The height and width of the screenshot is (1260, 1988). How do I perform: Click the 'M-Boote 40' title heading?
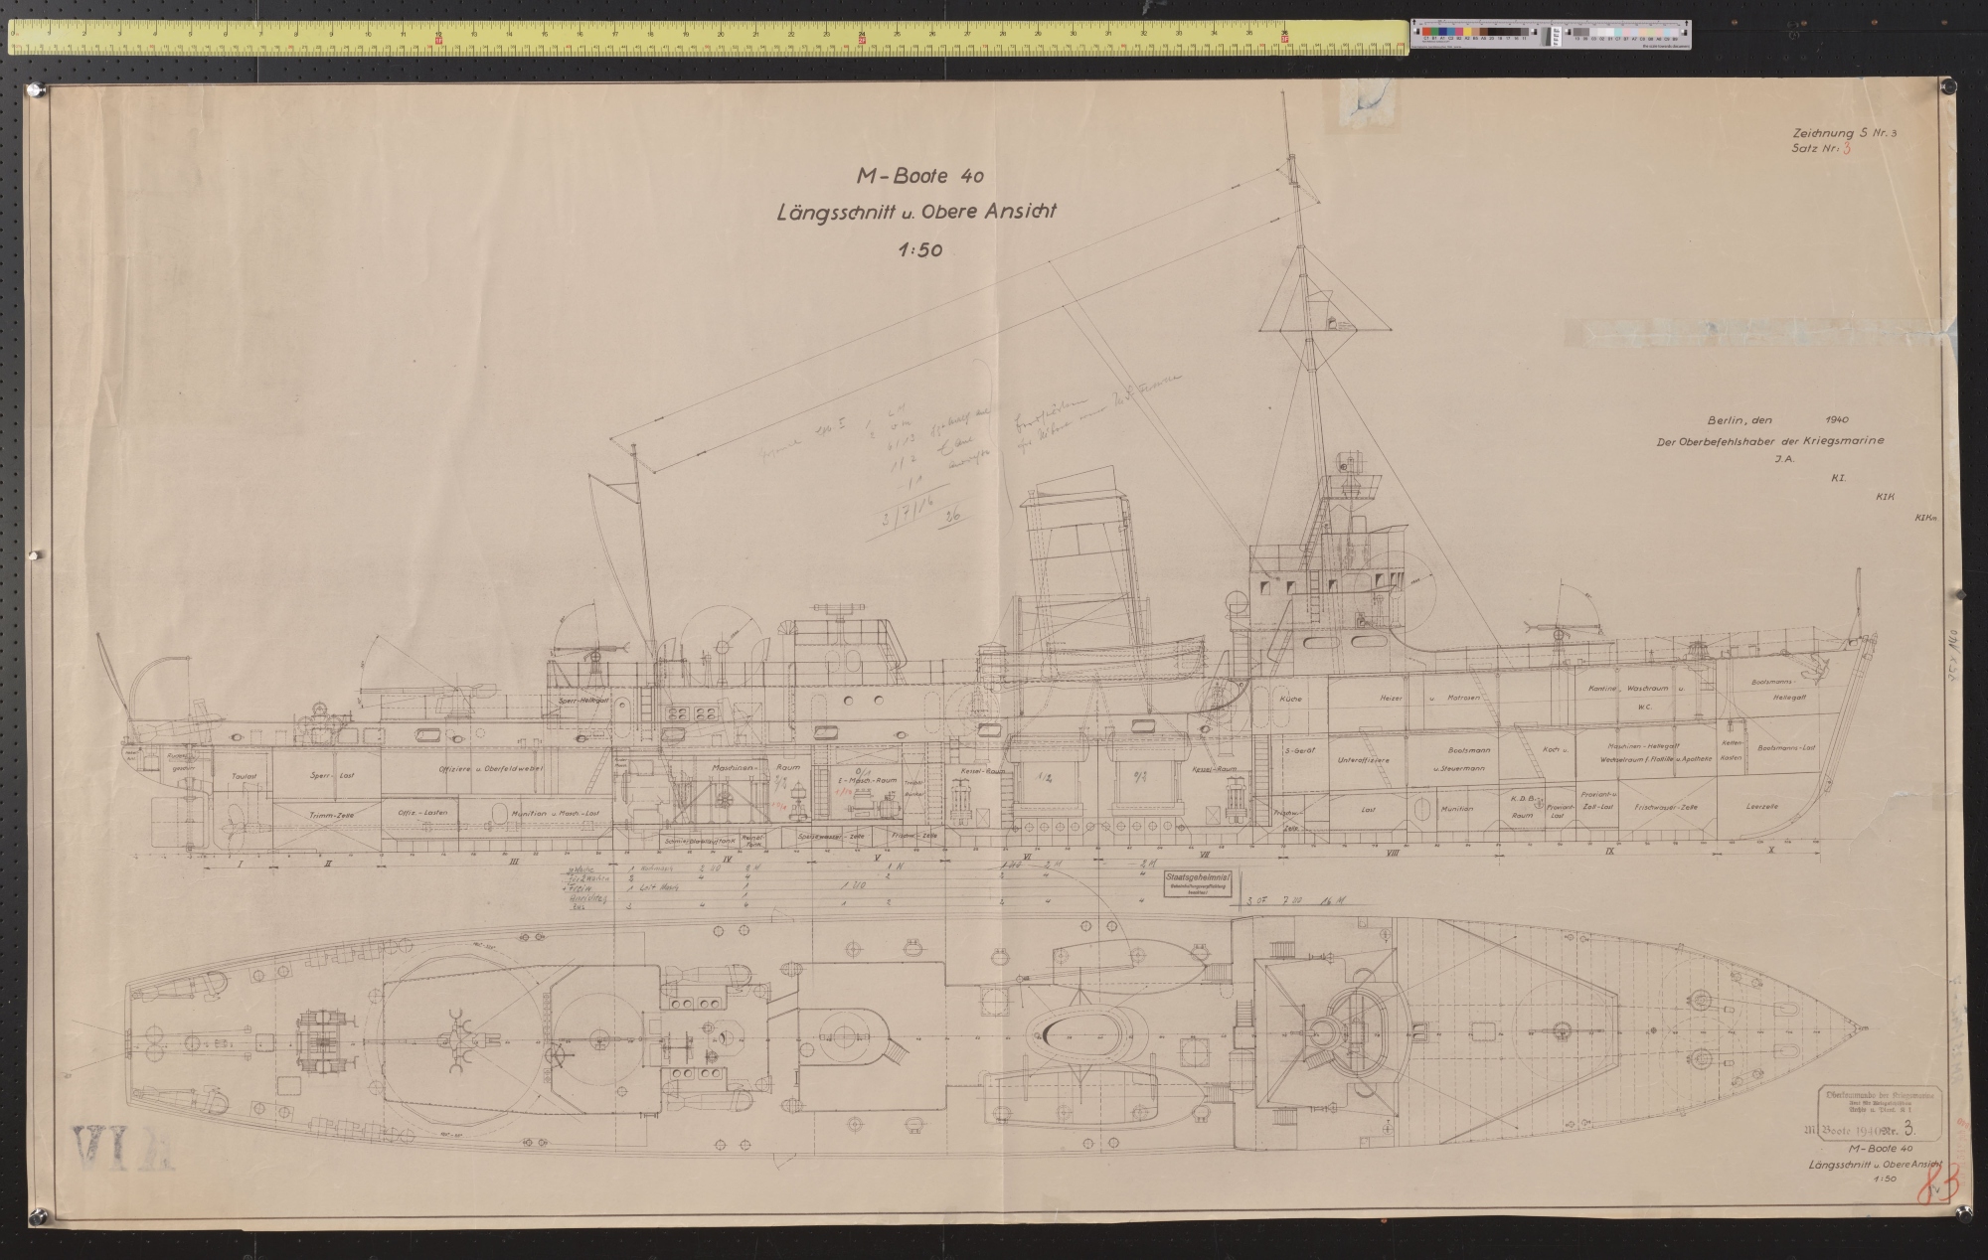[919, 178]
